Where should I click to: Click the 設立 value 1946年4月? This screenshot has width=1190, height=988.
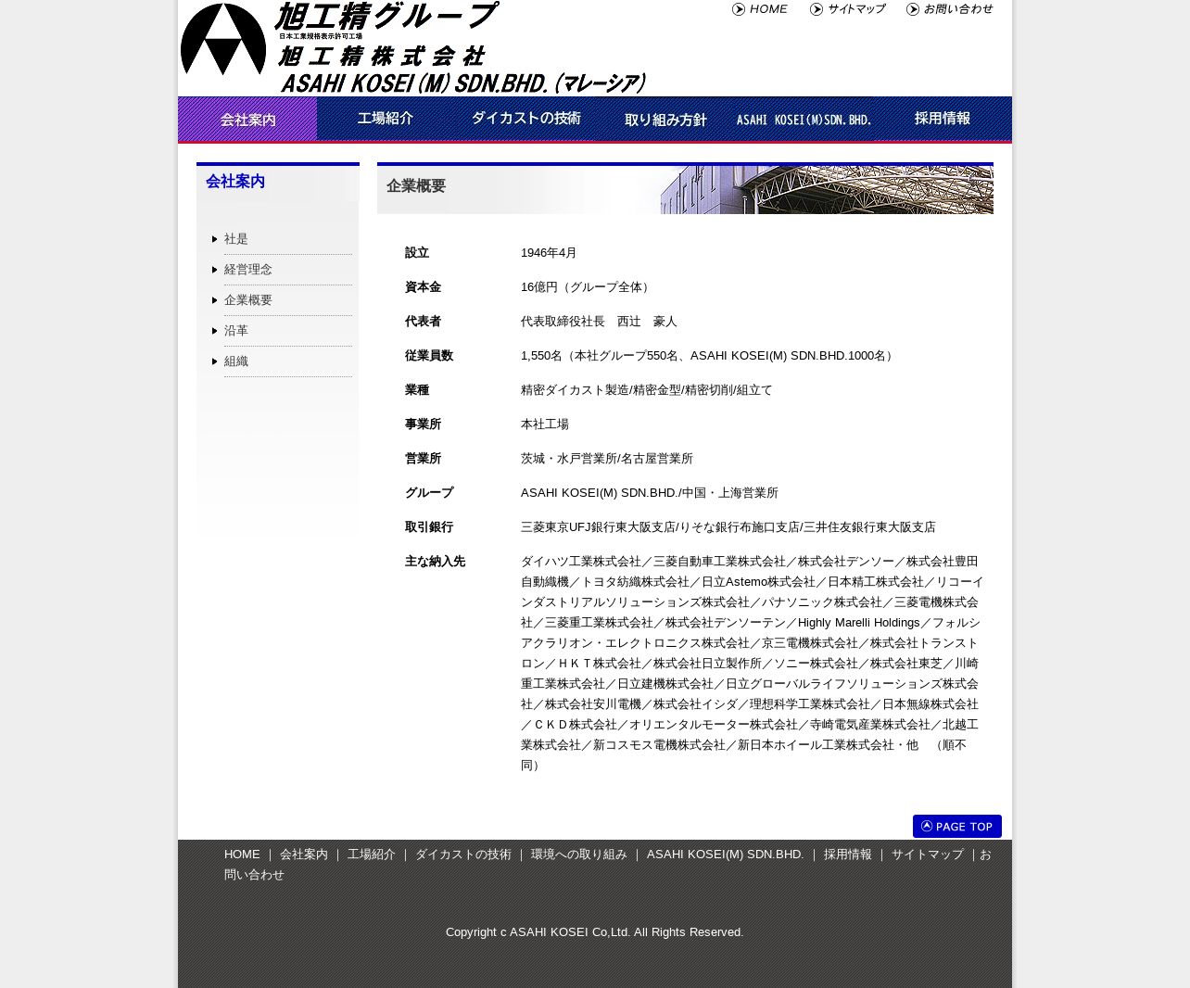click(549, 253)
